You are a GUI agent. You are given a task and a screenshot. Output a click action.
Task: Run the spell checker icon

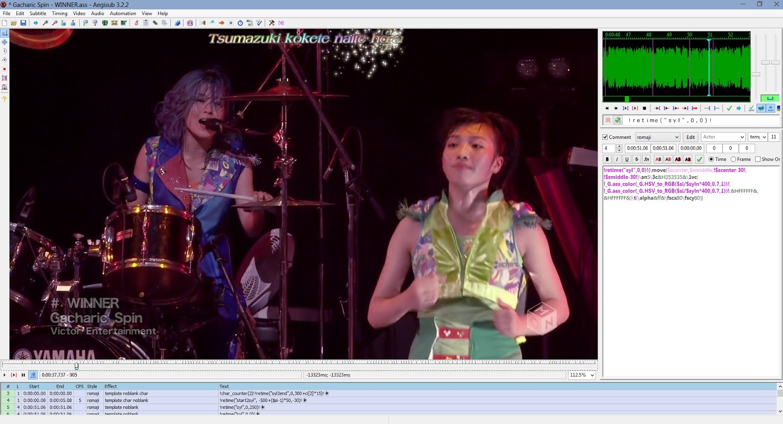point(259,23)
